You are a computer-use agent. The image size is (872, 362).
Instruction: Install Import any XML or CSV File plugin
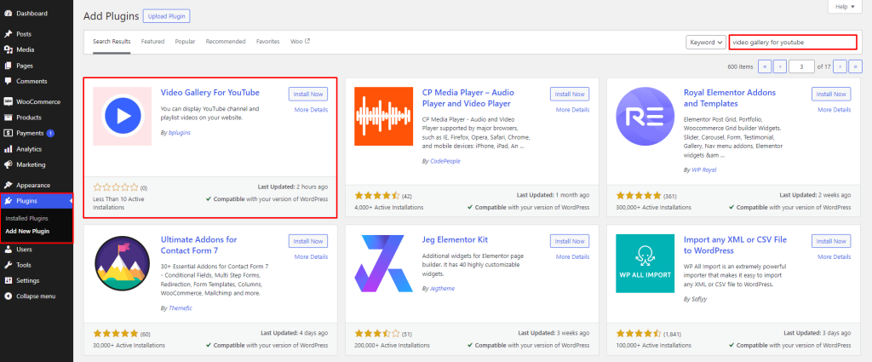click(x=831, y=241)
